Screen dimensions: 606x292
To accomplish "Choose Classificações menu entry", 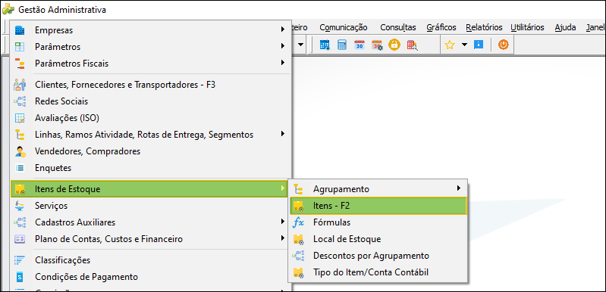I will pyautogui.click(x=149, y=260).
